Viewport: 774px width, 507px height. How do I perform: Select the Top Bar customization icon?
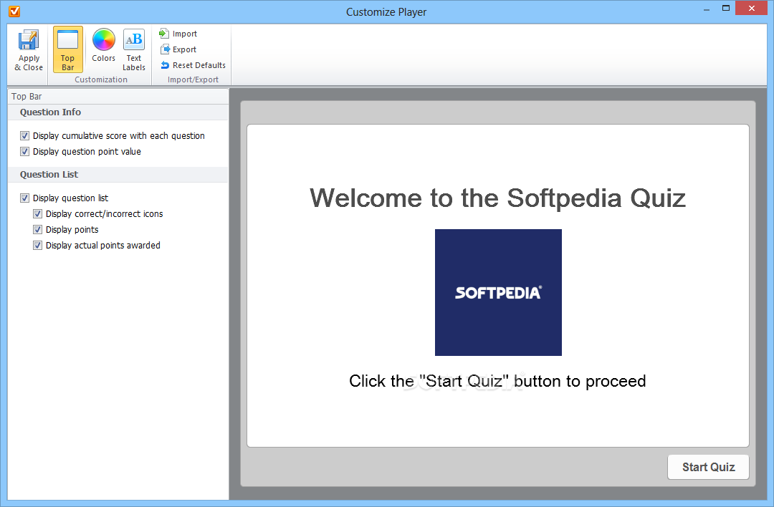tap(67, 49)
